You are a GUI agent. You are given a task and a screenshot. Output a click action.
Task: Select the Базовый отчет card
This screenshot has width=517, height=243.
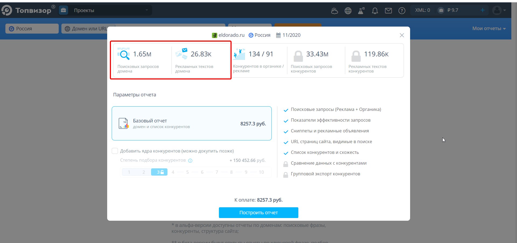click(192, 123)
